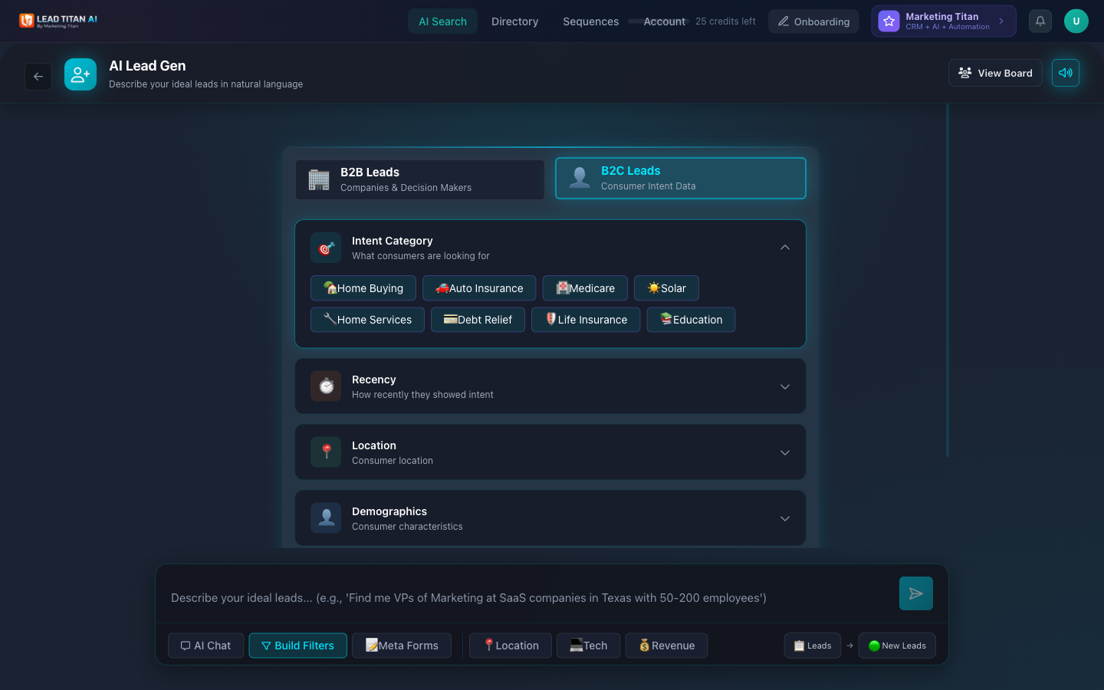
Task: Collapse the Intent Category section
Action: pyautogui.click(x=784, y=247)
